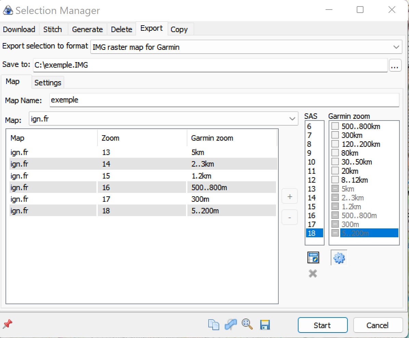409x338 pixels.
Task: Click the Zoom column header
Action: click(142, 138)
